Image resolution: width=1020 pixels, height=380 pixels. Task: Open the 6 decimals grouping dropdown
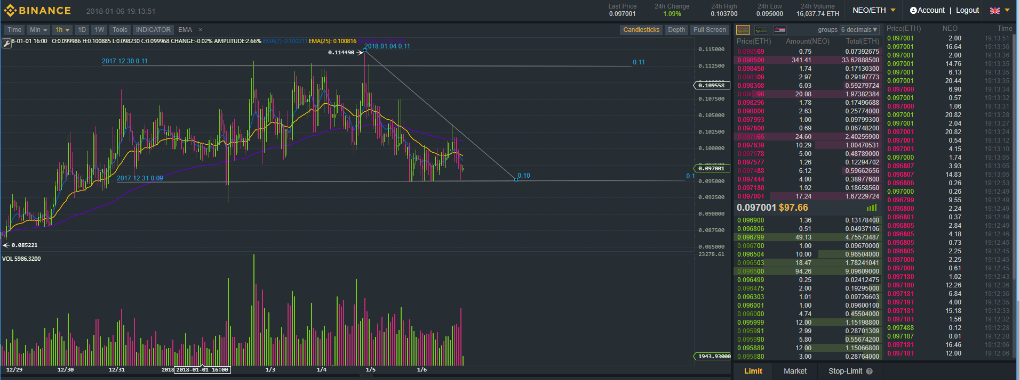[x=859, y=30]
